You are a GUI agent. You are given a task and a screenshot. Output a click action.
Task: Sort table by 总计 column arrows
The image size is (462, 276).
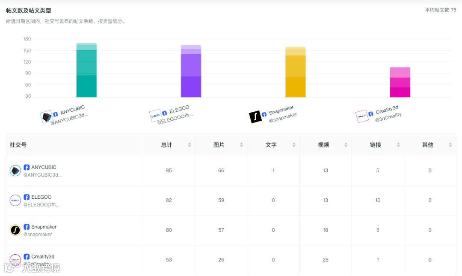click(190, 145)
